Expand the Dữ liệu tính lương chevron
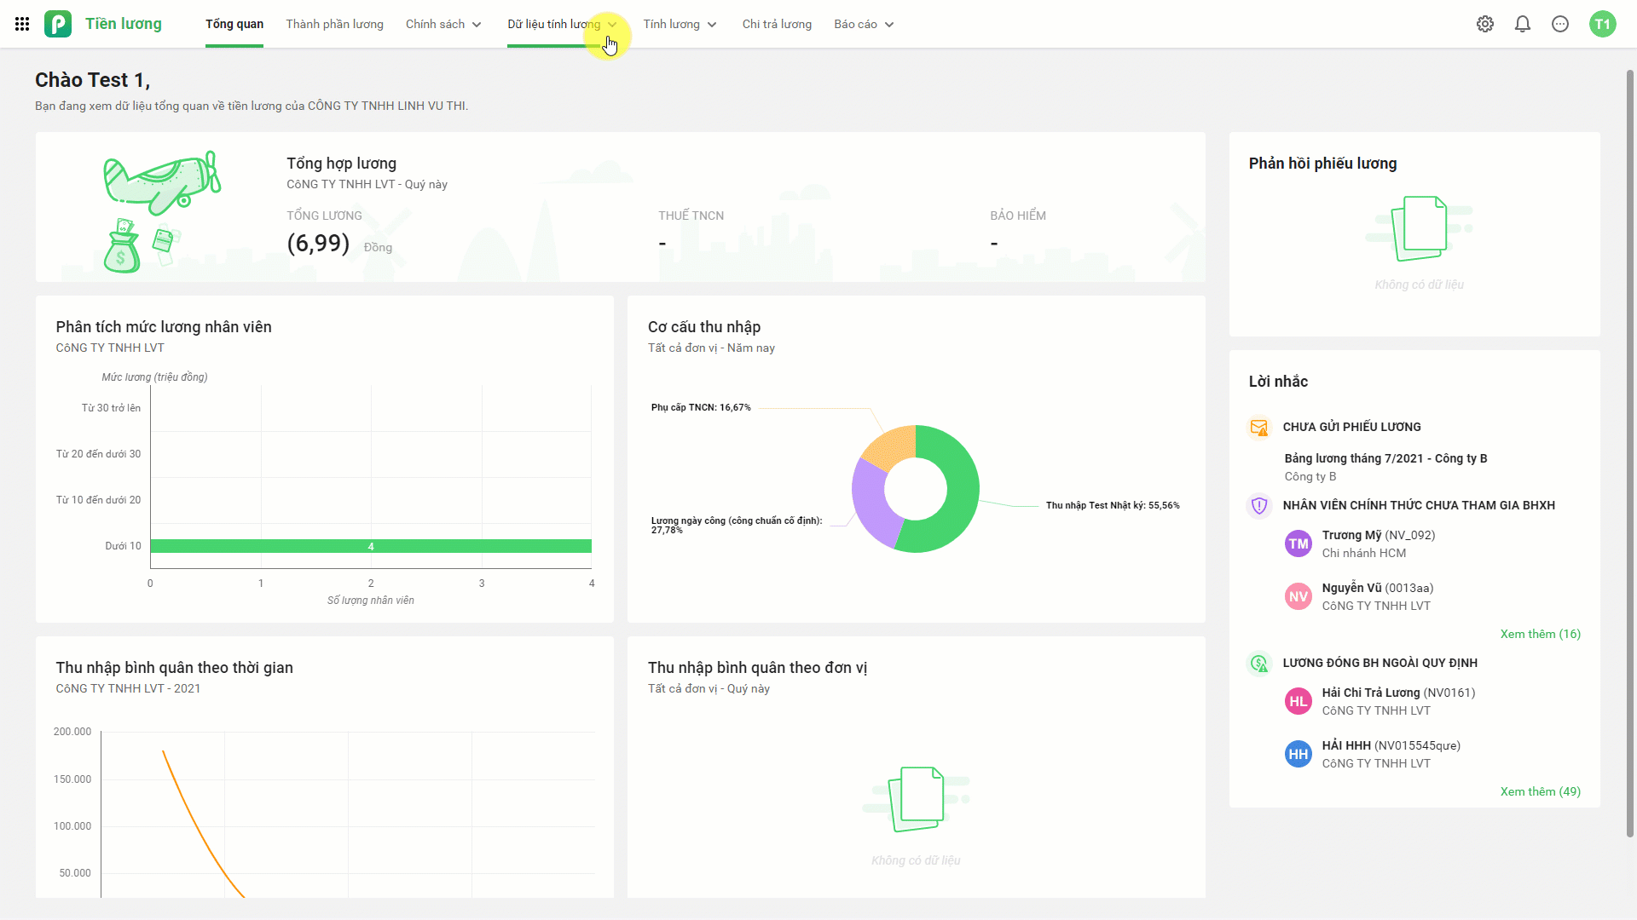This screenshot has height=920, width=1637. [612, 25]
